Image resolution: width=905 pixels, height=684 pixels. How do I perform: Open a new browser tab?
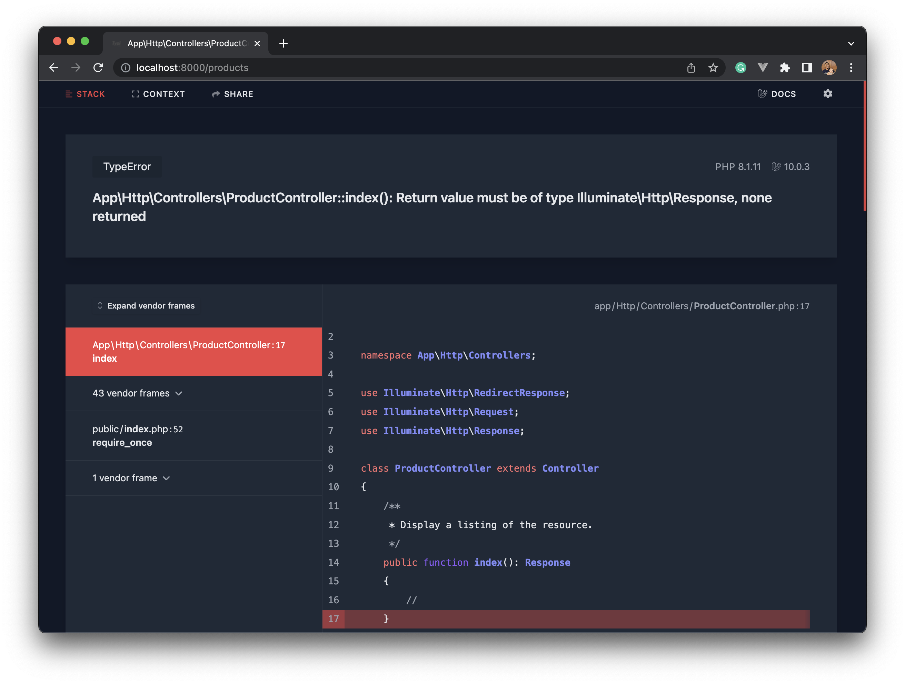pos(283,43)
